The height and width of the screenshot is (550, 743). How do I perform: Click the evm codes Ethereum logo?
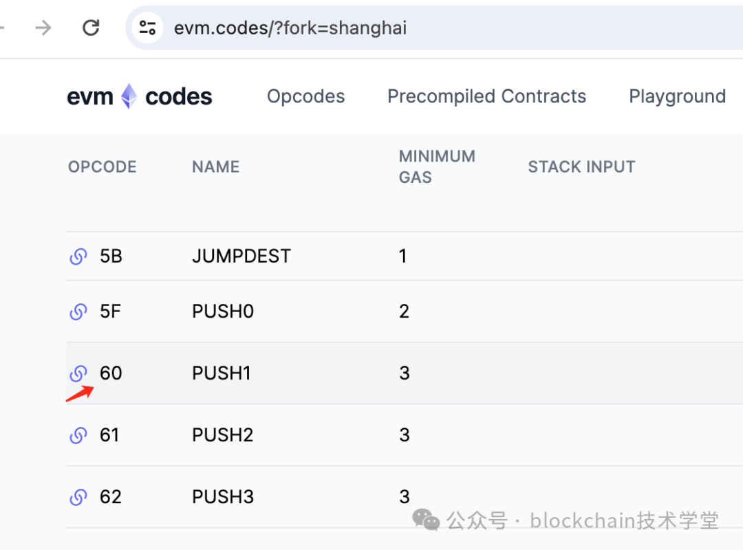(129, 96)
